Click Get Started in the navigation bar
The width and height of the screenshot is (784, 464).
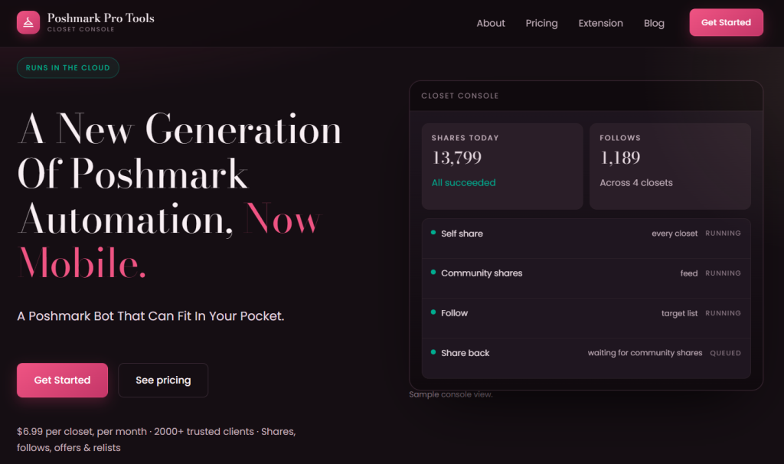[726, 22]
